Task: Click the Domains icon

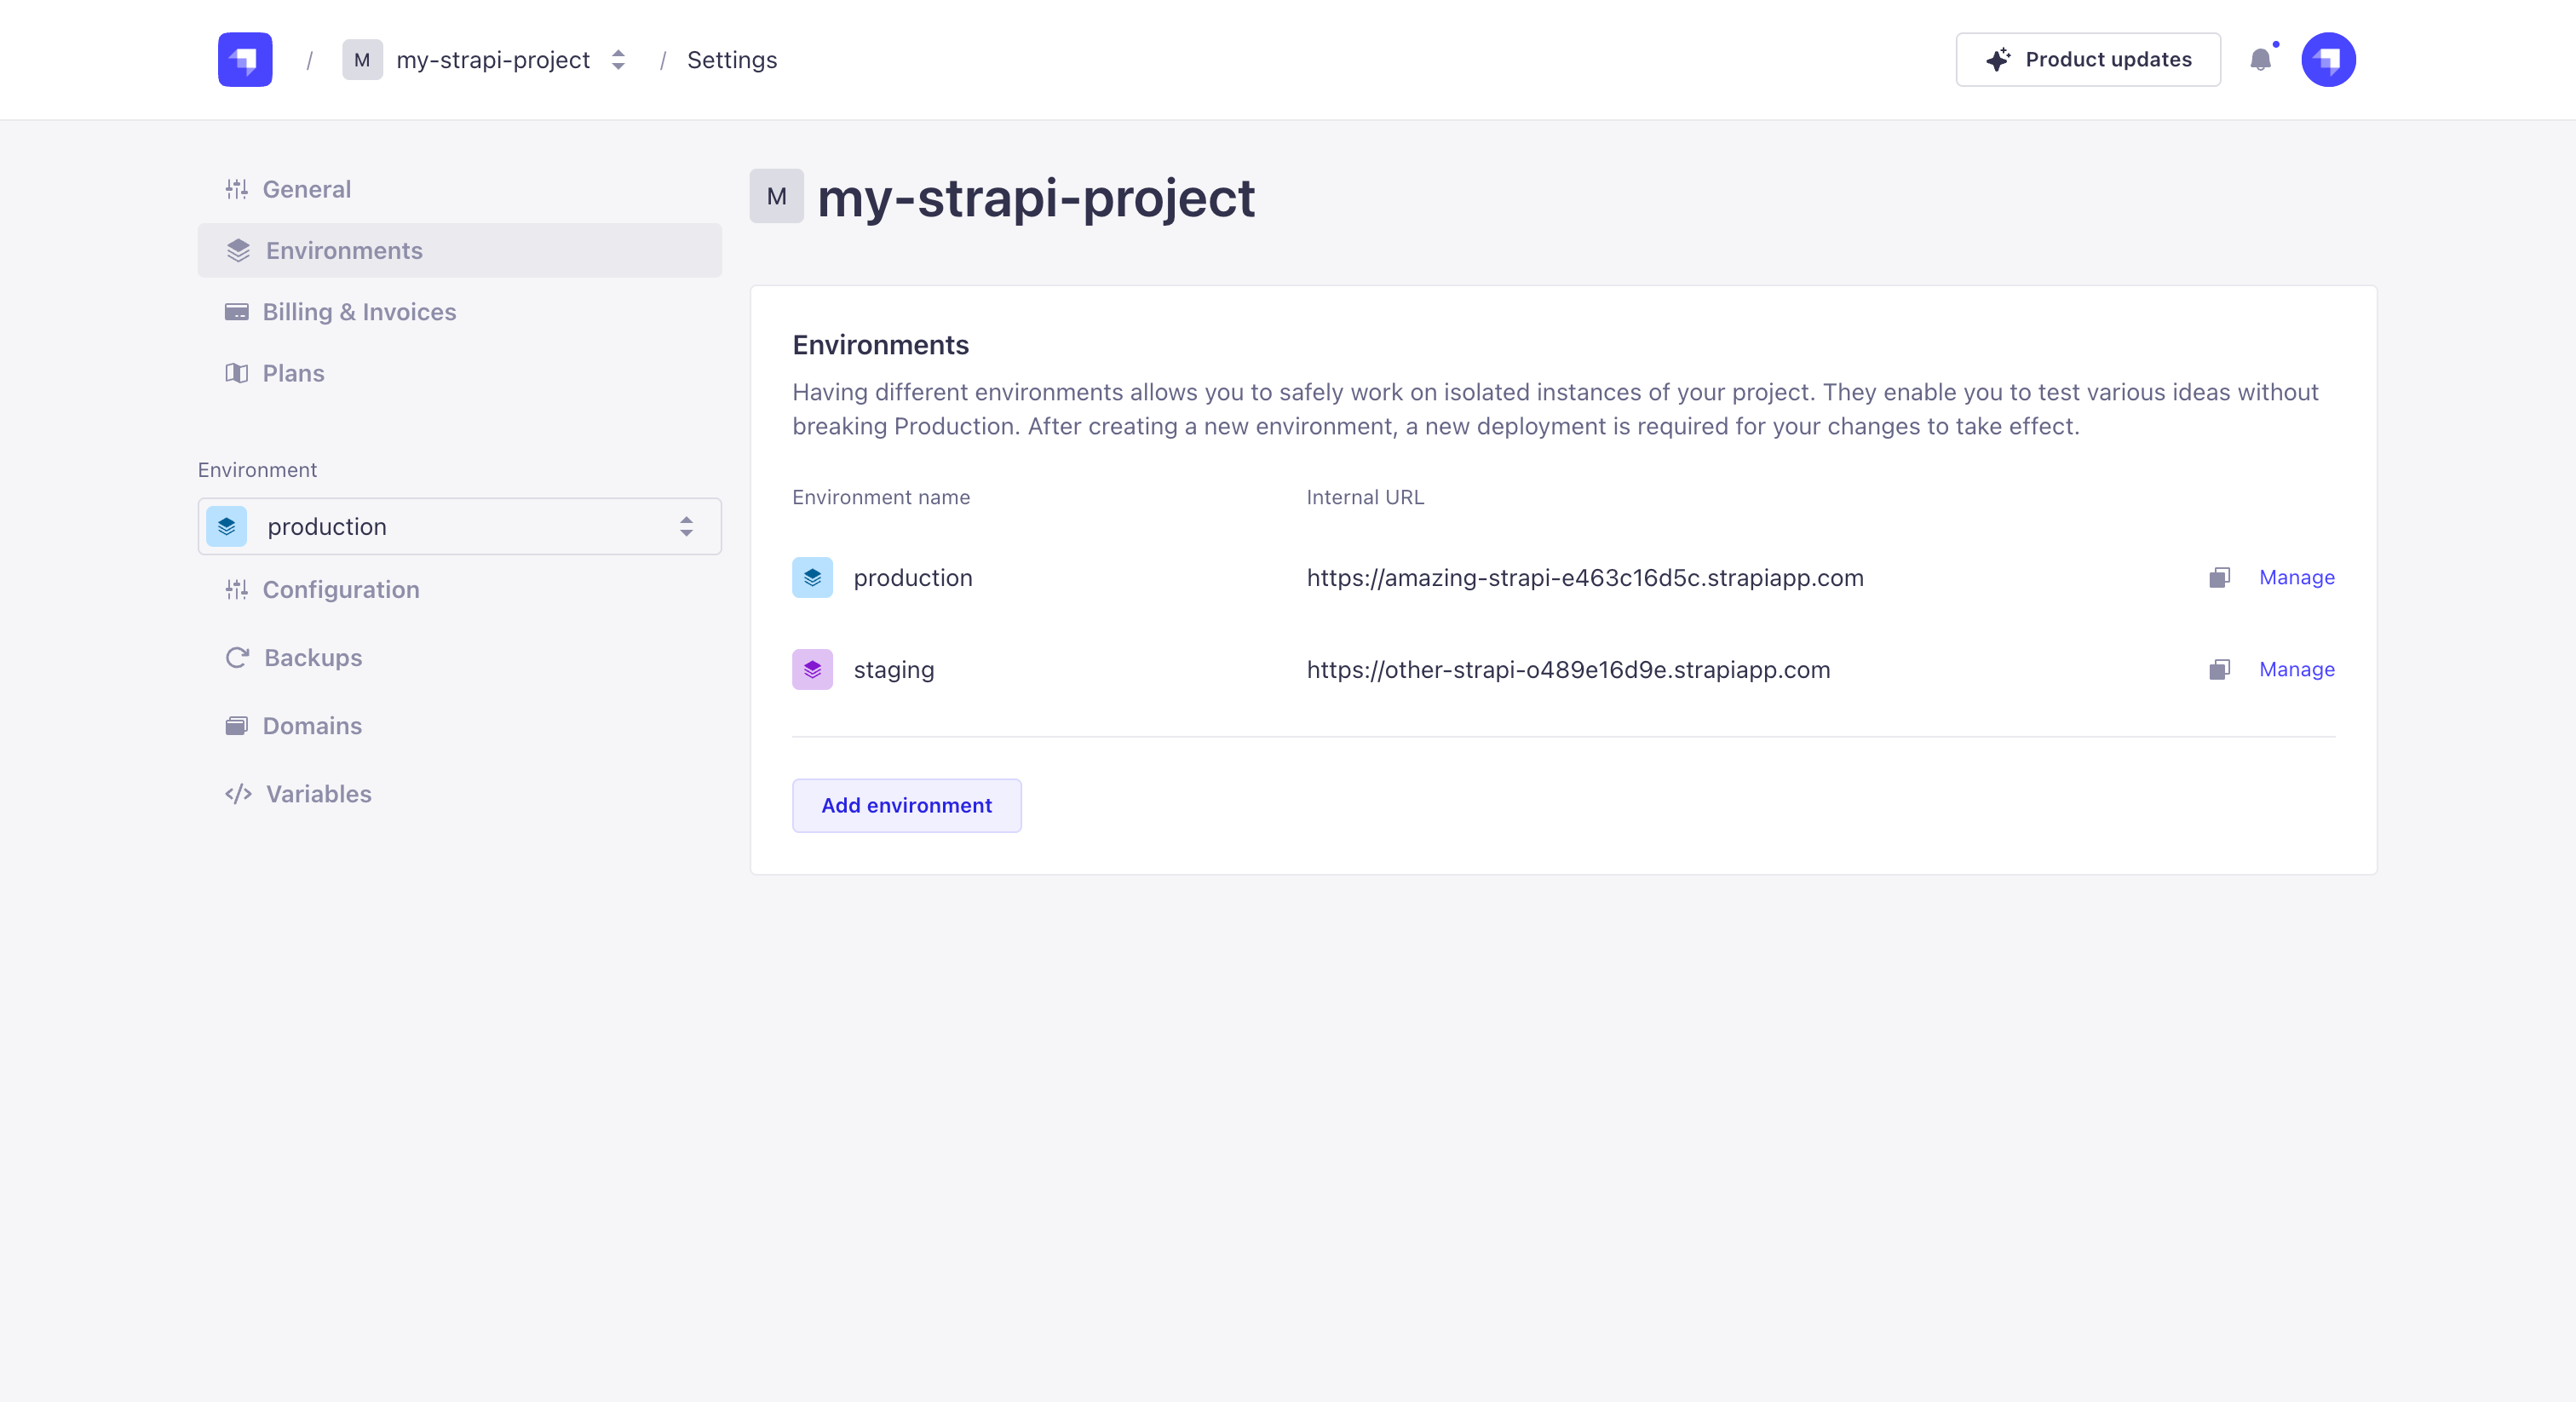Action: coord(236,726)
